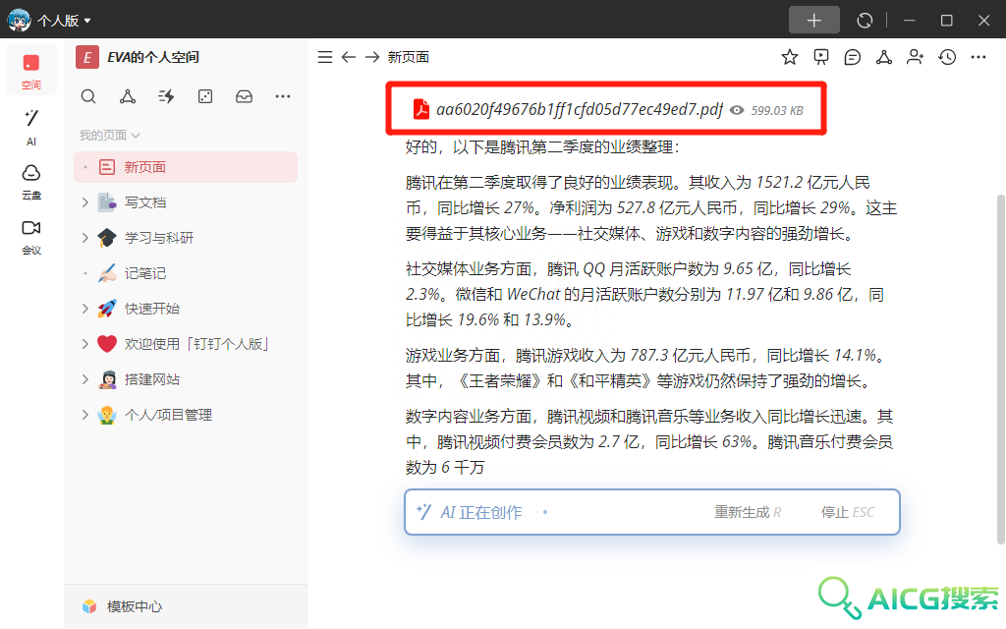Expand the 个人/项目管理 tree item
This screenshot has width=1006, height=629.
(84, 416)
